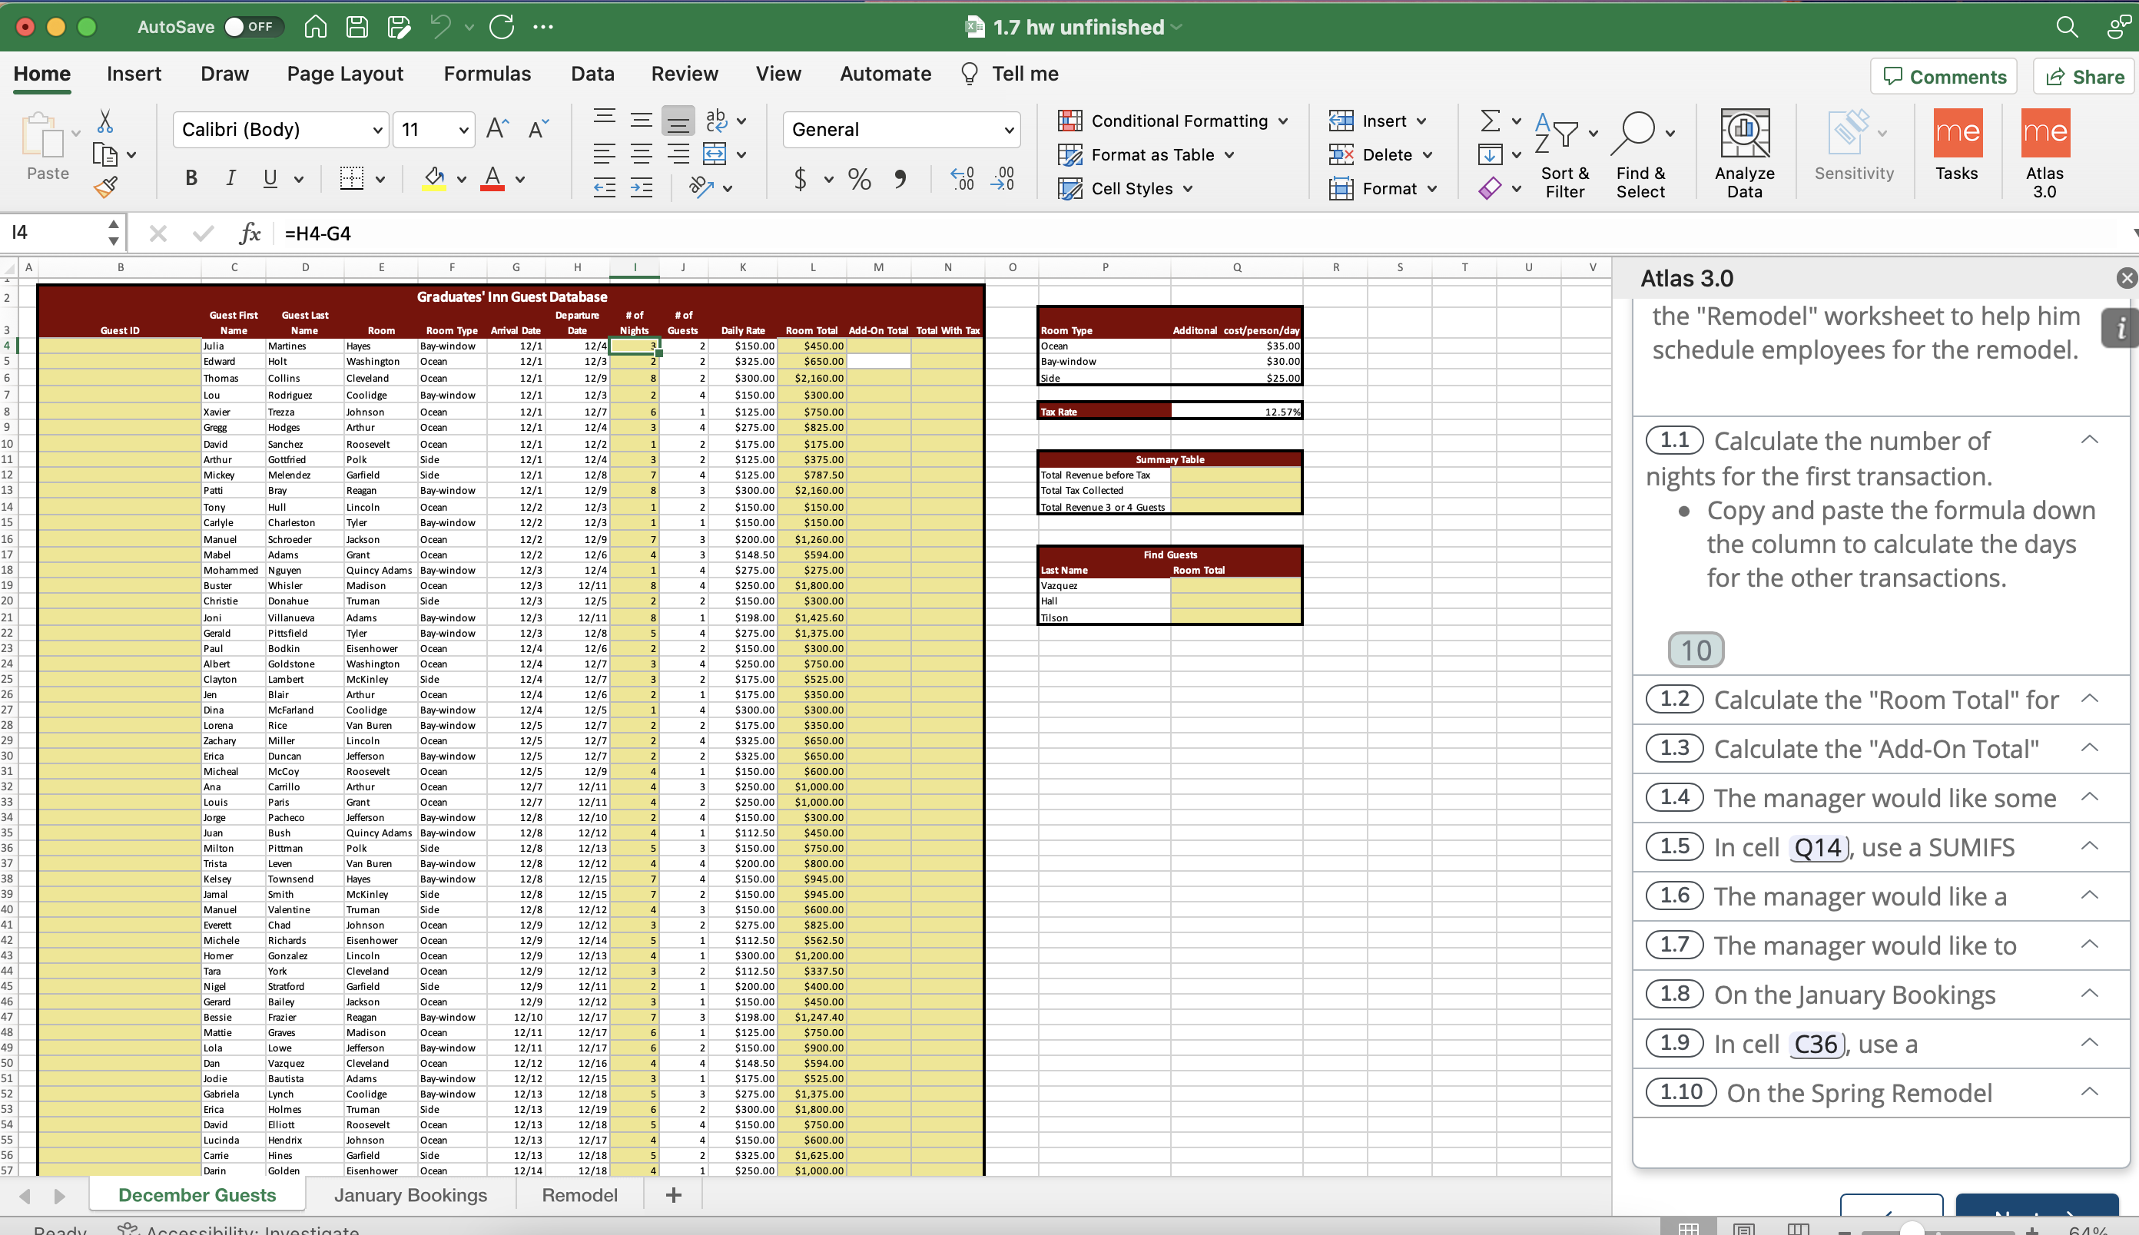Open the search magnifier in title bar
The height and width of the screenshot is (1235, 2139).
(x=2067, y=27)
